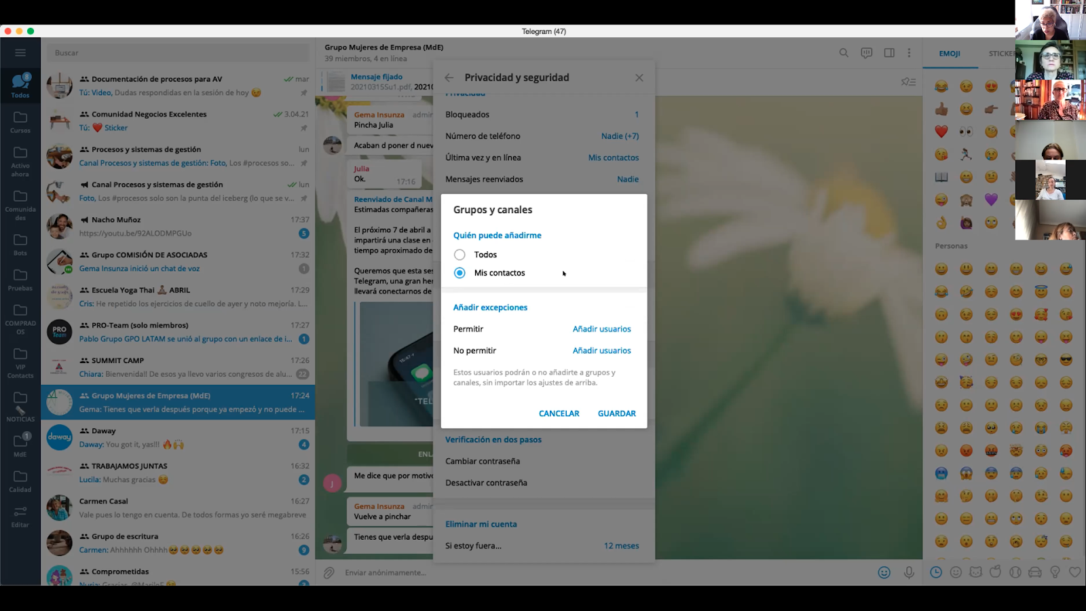
Task: Open Grupo COMISIÓN DE ASOCIADAS chat
Action: (178, 261)
